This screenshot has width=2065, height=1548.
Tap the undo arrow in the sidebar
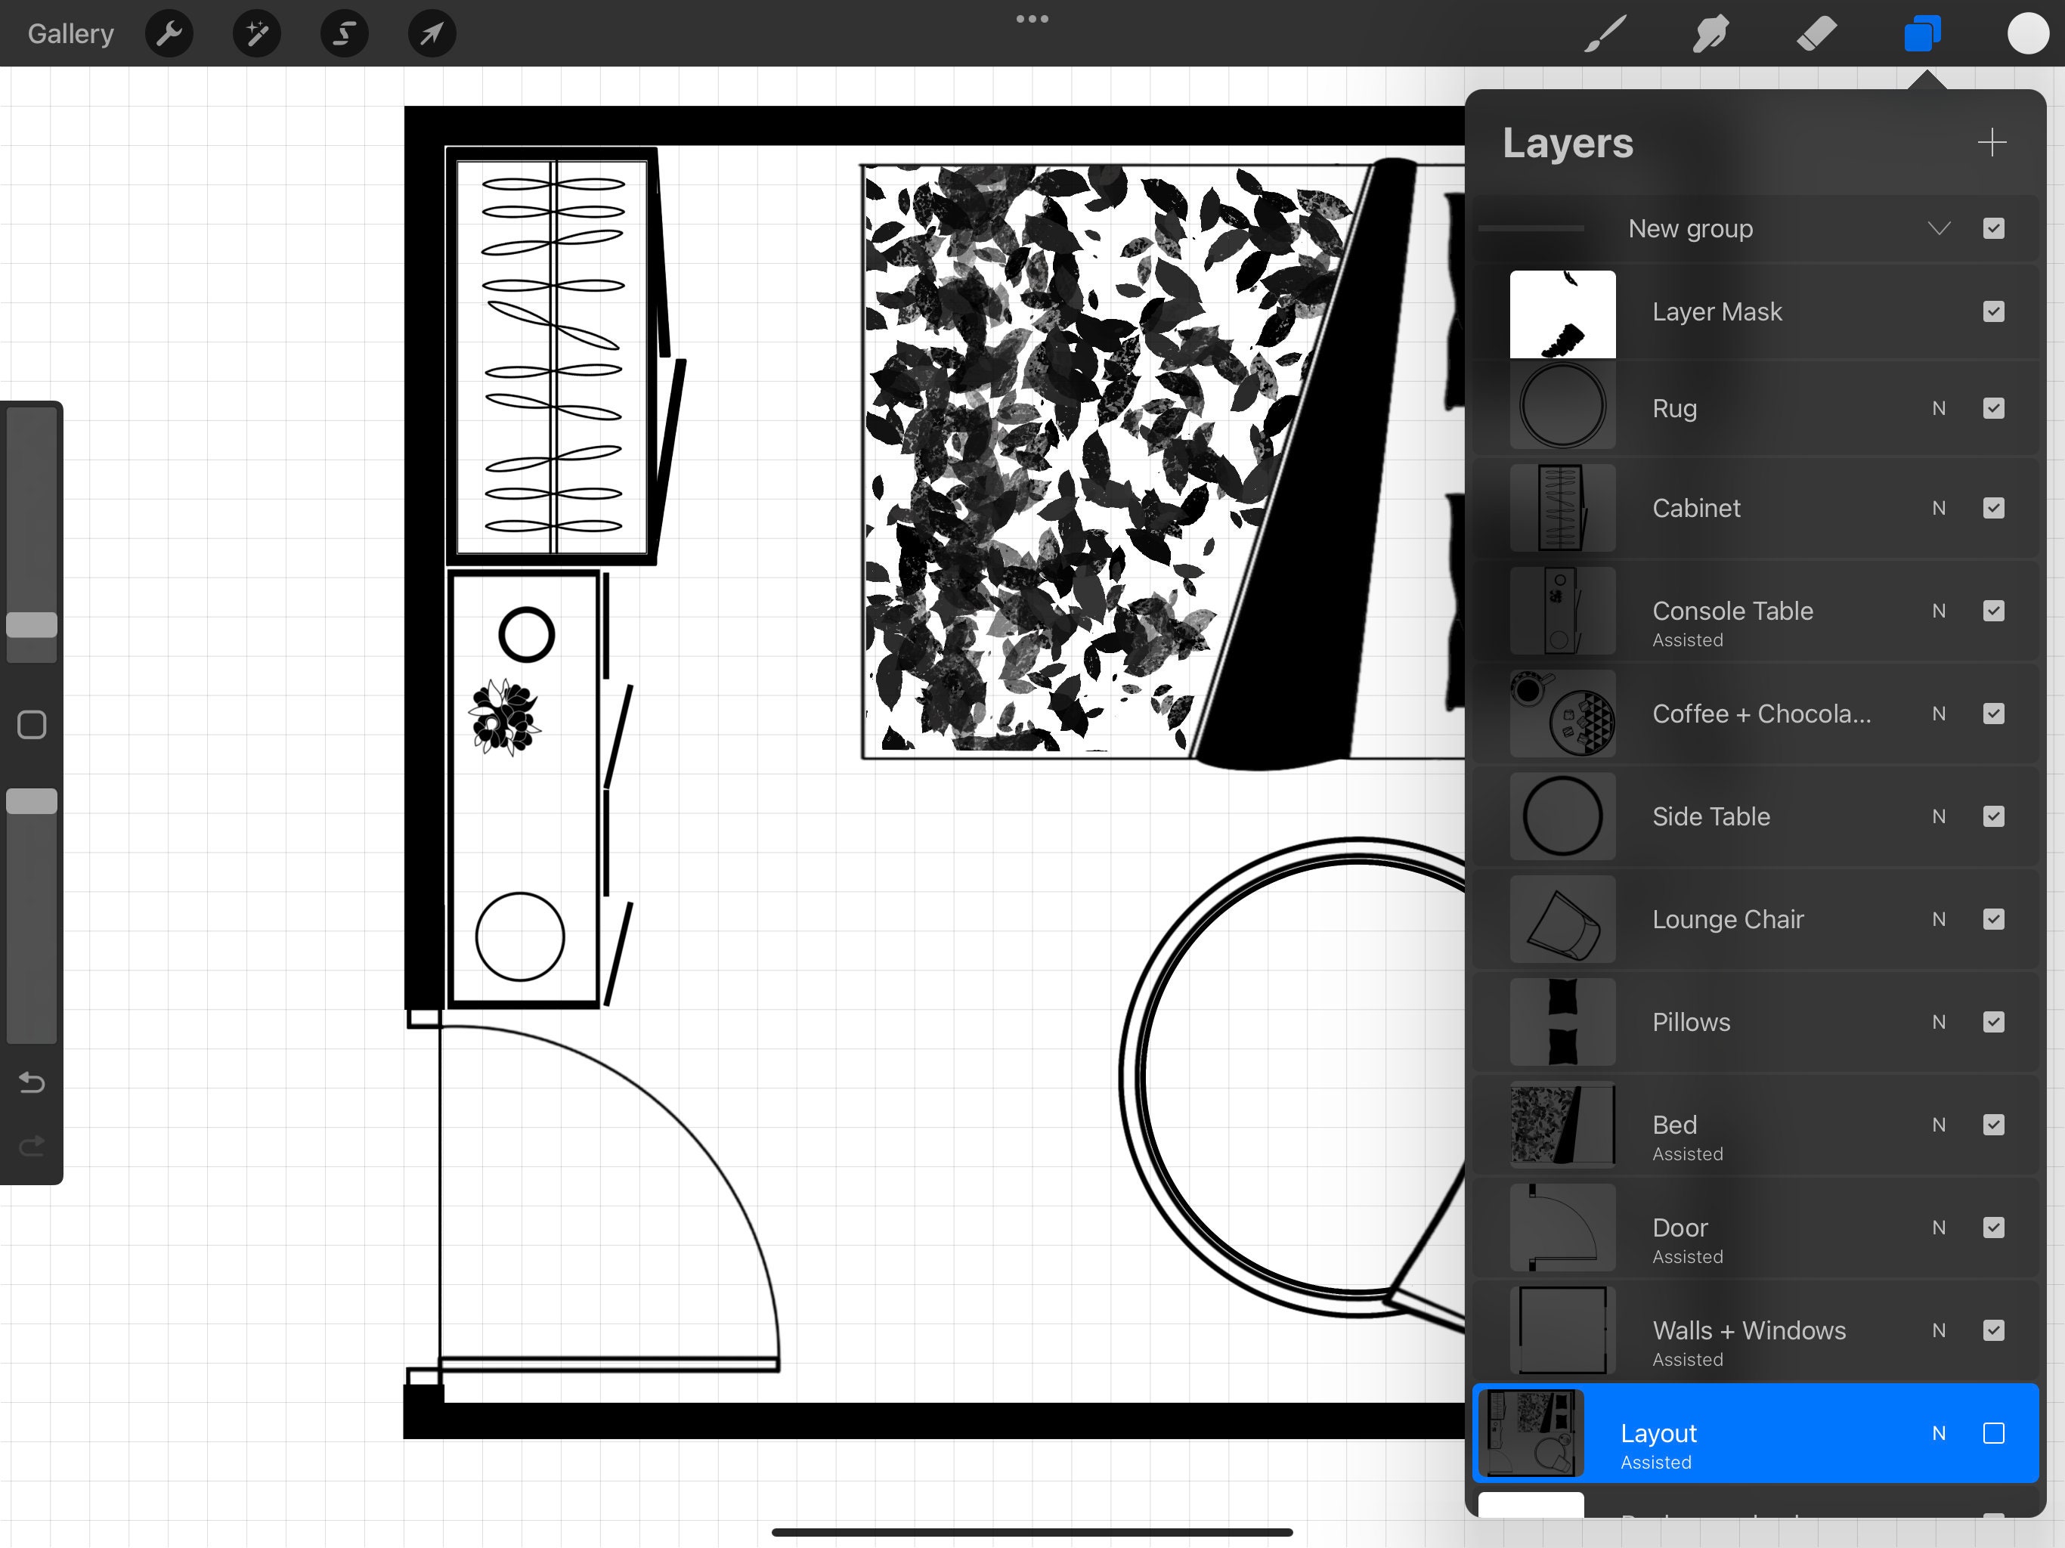[x=32, y=1083]
